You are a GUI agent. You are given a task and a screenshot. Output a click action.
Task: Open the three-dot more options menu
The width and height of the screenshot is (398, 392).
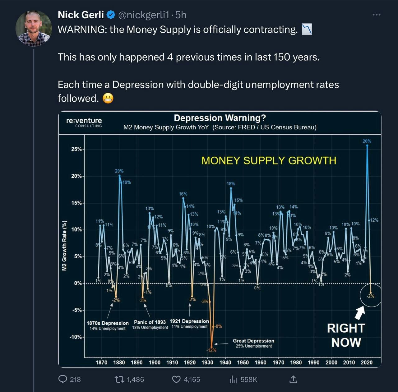tap(376, 15)
